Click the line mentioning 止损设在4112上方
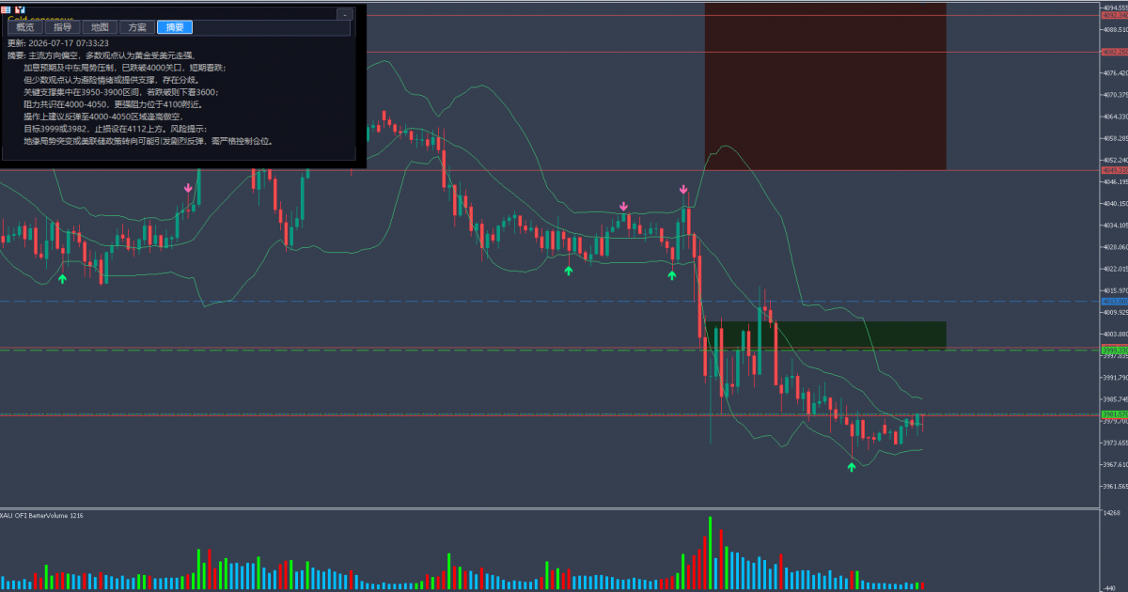Image resolution: width=1128 pixels, height=592 pixels. (x=115, y=129)
